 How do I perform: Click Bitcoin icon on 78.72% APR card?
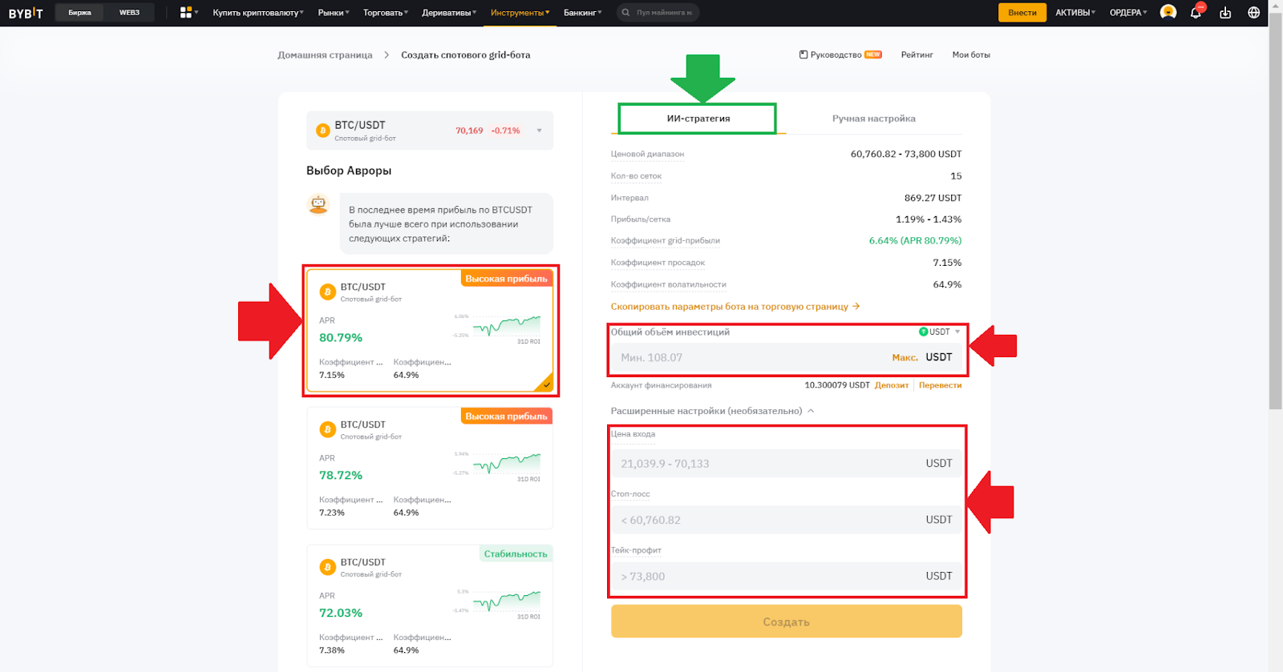click(327, 429)
